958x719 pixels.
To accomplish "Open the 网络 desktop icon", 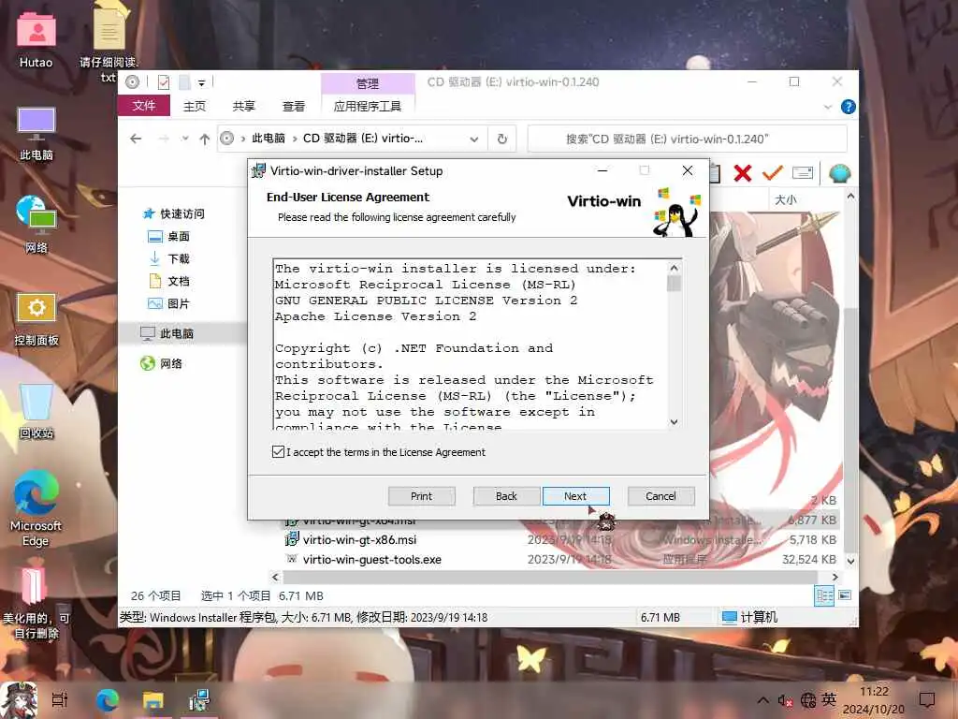I will tap(36, 225).
